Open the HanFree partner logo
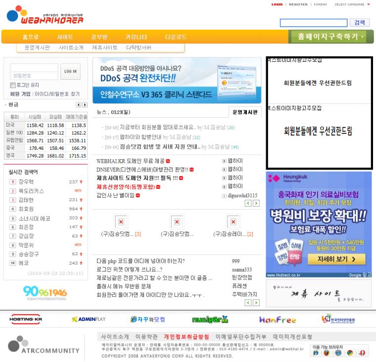Image resolution: width=376 pixels, height=362 pixels. [278, 319]
